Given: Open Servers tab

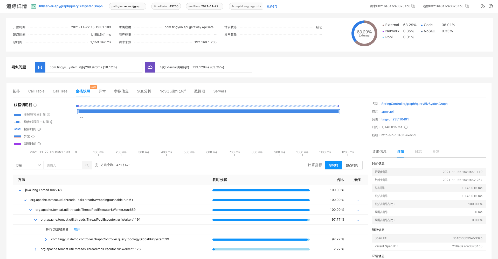Looking at the screenshot, I should pyautogui.click(x=220, y=91).
